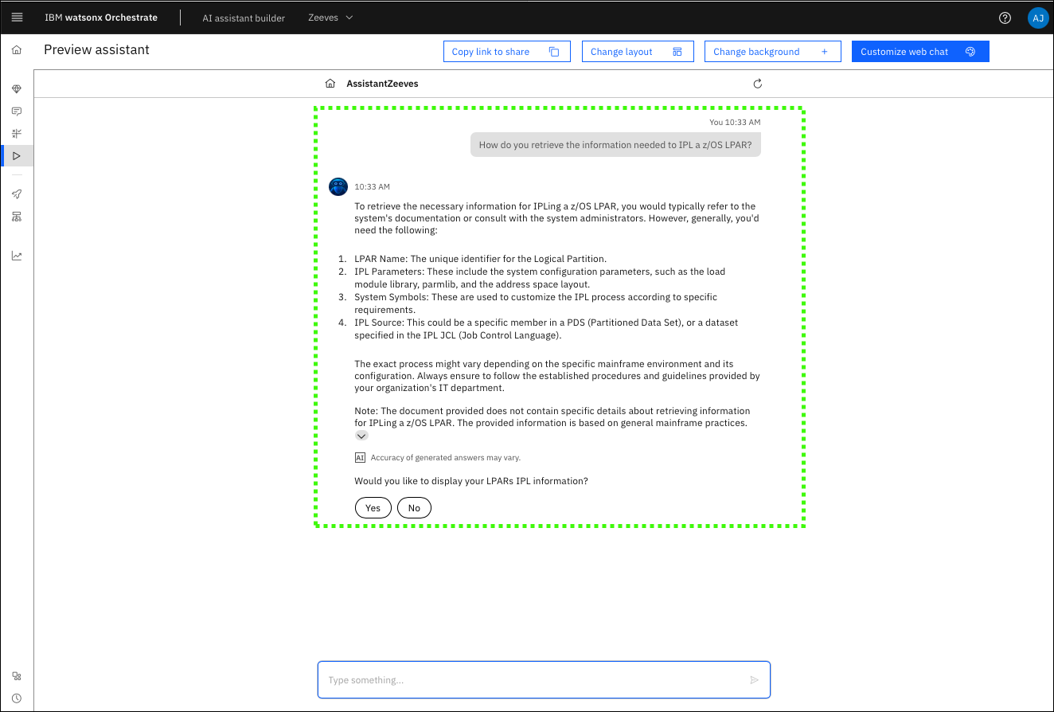Restart conversation with the refresh icon
The height and width of the screenshot is (712, 1054).
pyautogui.click(x=757, y=84)
